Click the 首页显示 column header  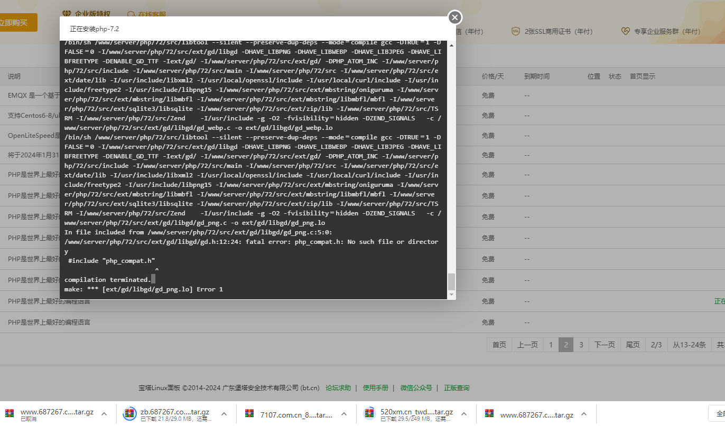pyautogui.click(x=643, y=77)
